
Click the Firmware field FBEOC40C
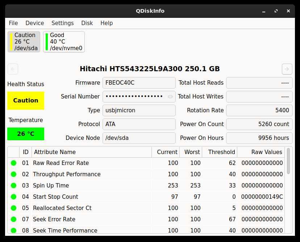click(139, 83)
